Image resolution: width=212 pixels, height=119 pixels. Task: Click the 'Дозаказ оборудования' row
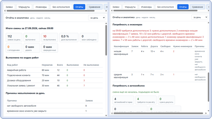click(54, 80)
